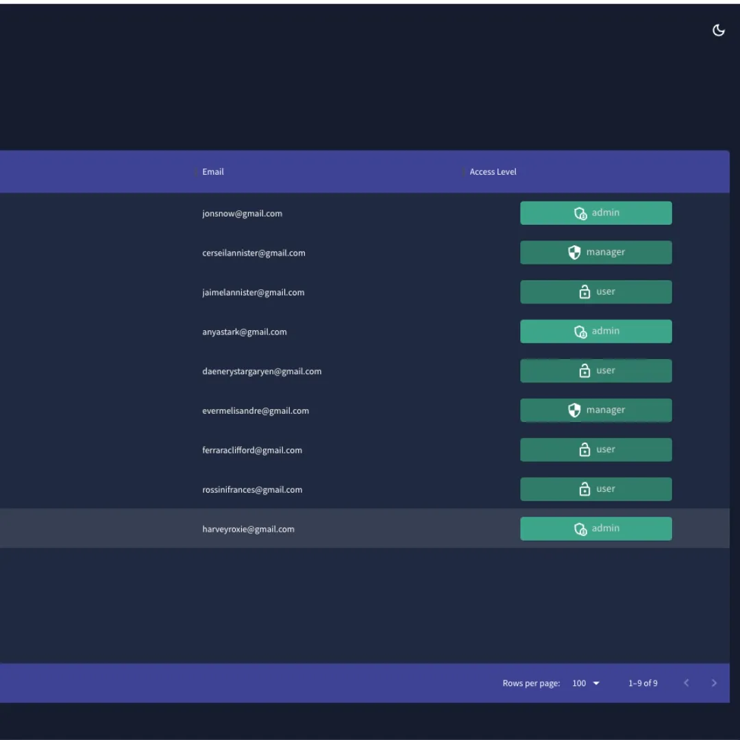This screenshot has width=740, height=740.
Task: Select the anyastark@gmail.com email cell
Action: tap(245, 332)
